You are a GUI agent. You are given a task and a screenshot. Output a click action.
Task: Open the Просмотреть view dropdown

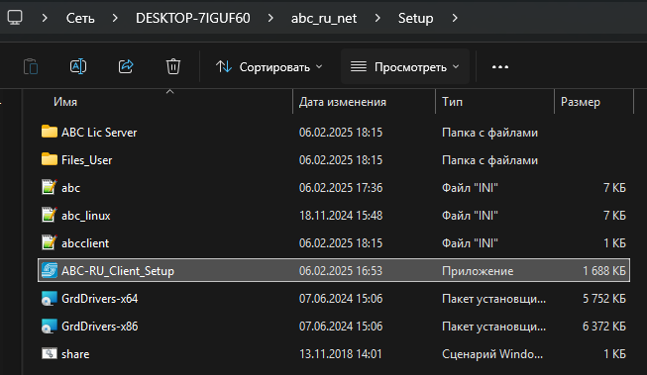pyautogui.click(x=405, y=66)
